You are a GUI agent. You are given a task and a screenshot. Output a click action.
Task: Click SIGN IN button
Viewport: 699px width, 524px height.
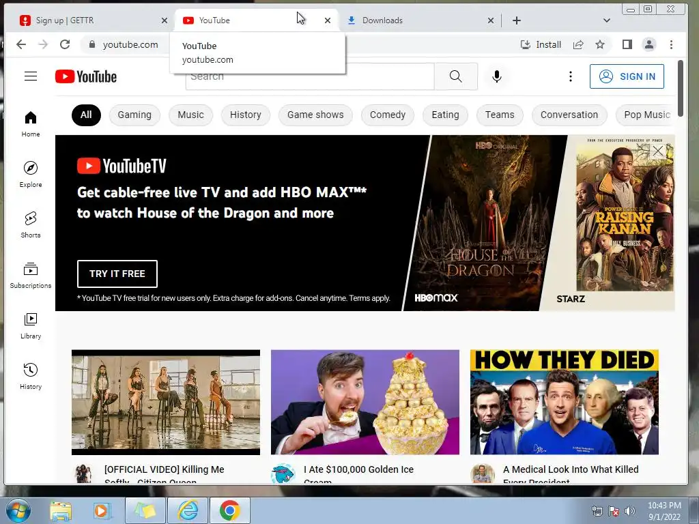[627, 76]
